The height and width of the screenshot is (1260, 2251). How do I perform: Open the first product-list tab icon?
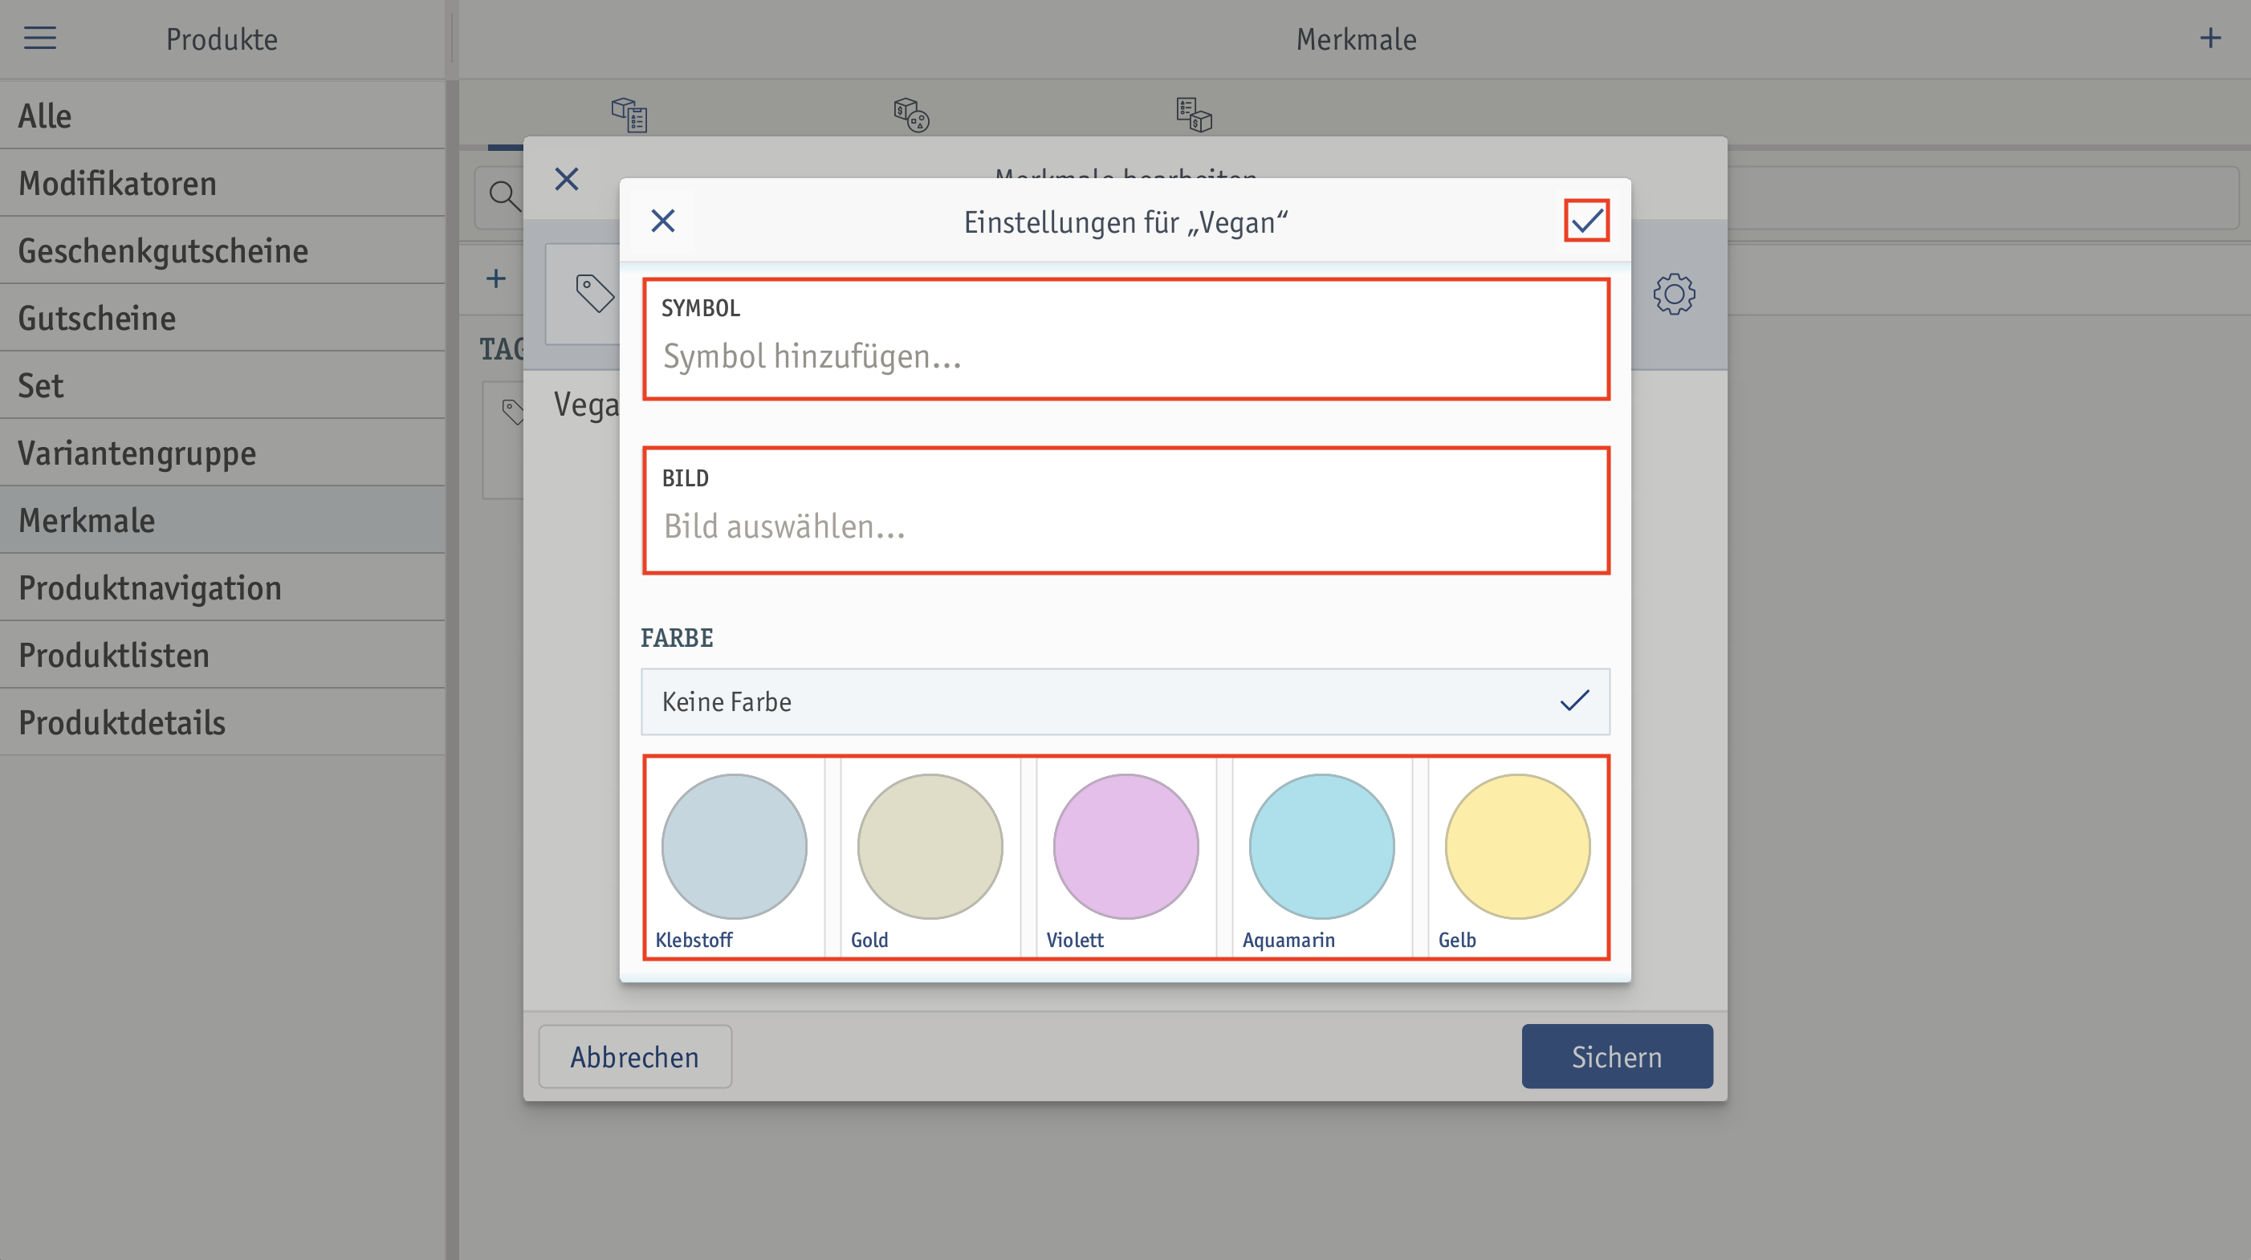coord(629,115)
